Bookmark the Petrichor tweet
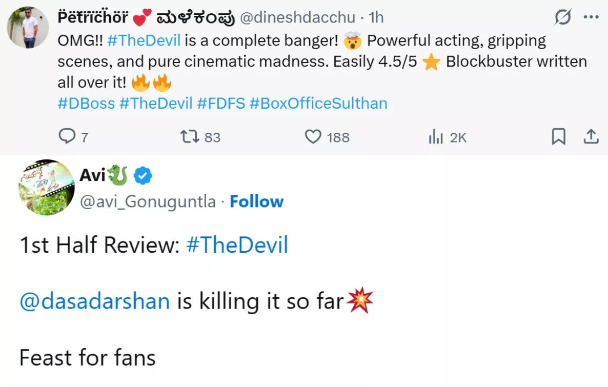Image resolution: width=608 pixels, height=387 pixels. click(x=558, y=137)
